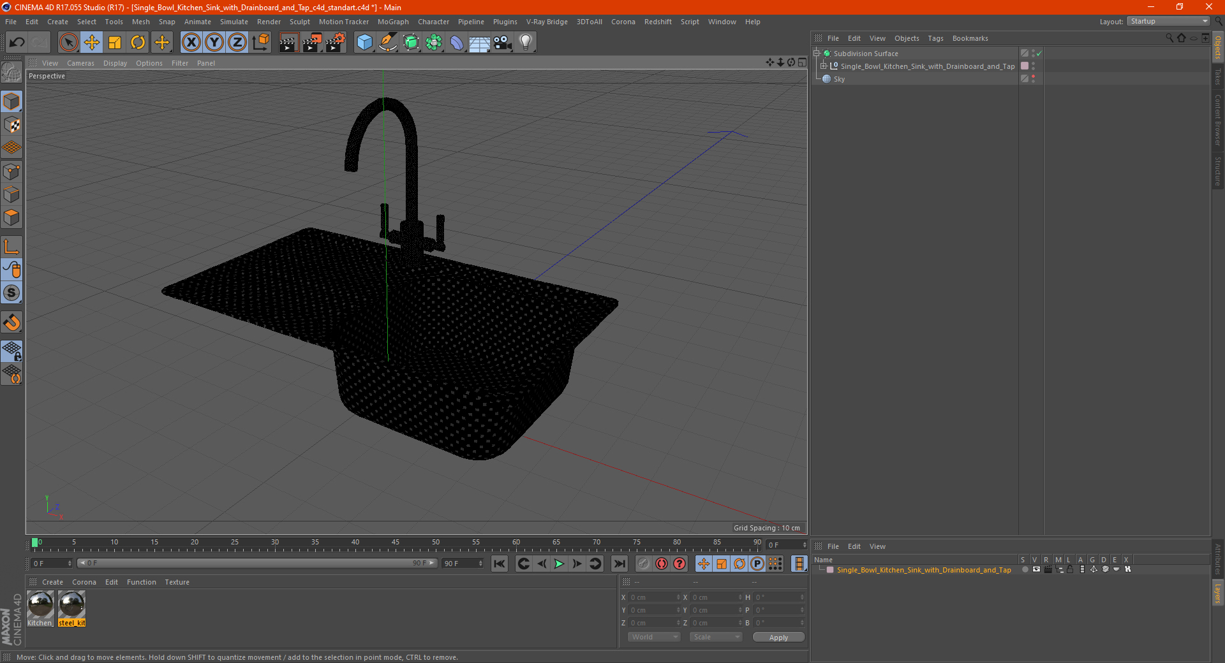
Task: Toggle Subdivision Surface enable checkmark
Action: [x=1039, y=54]
